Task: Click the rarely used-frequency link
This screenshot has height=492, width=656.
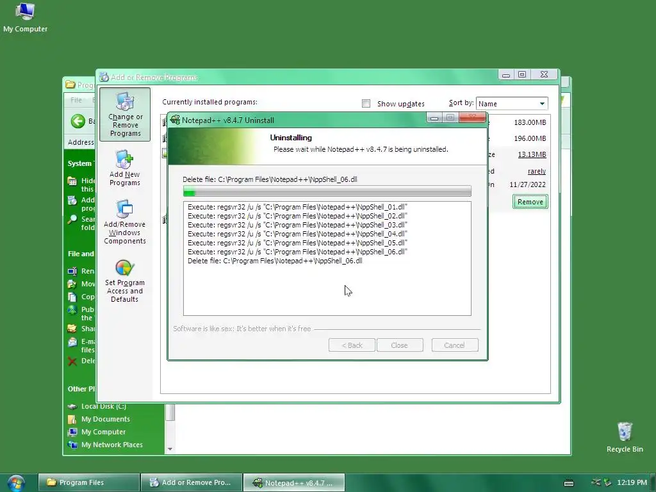Action: coord(537,171)
